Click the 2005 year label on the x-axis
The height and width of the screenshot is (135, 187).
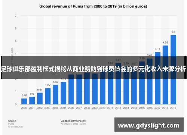point(63,108)
